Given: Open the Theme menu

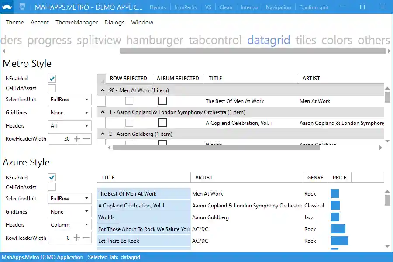Looking at the screenshot, I should pos(14,22).
